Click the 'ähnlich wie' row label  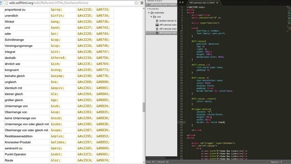pyautogui.click(x=12, y=64)
